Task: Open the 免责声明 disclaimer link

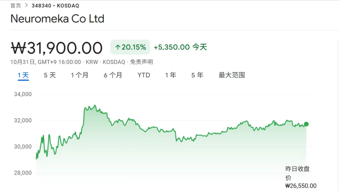Action: click(x=142, y=62)
